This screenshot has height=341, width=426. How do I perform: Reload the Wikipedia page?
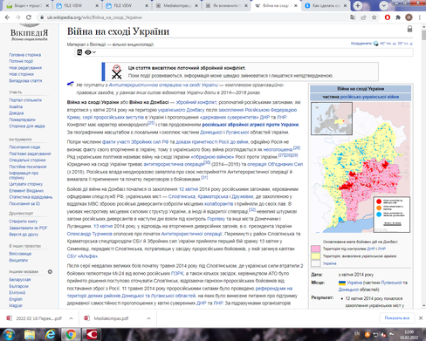[x=29, y=17]
